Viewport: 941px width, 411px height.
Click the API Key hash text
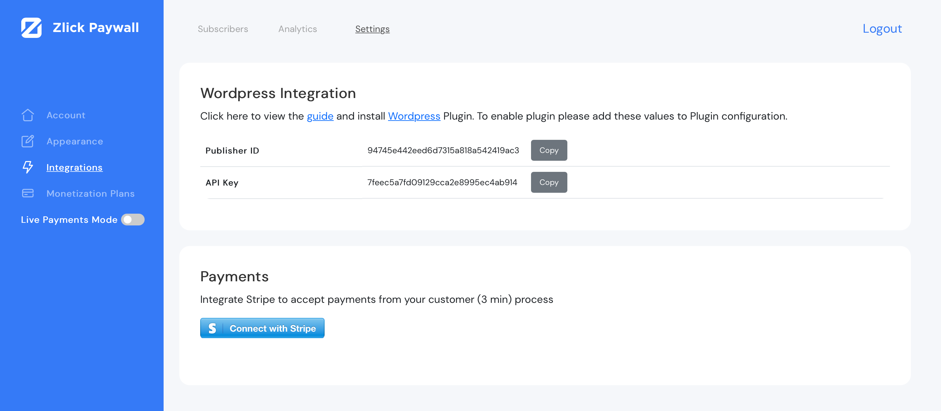(x=442, y=182)
